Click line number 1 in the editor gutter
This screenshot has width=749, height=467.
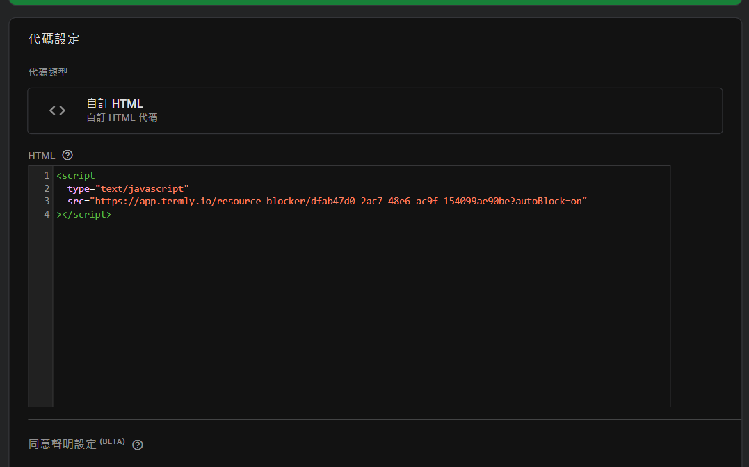point(47,175)
